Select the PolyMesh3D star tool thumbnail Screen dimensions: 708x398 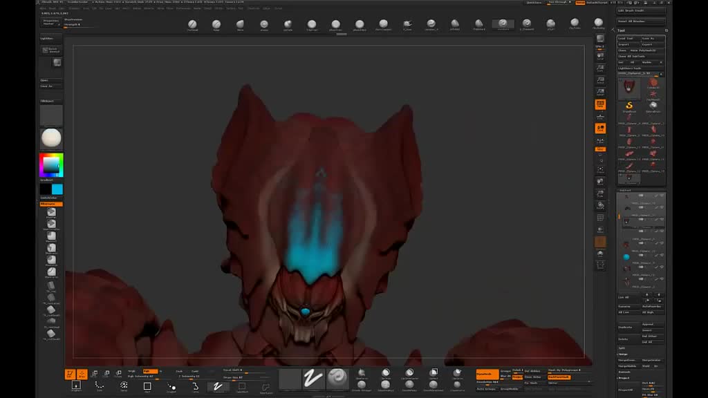[653, 95]
